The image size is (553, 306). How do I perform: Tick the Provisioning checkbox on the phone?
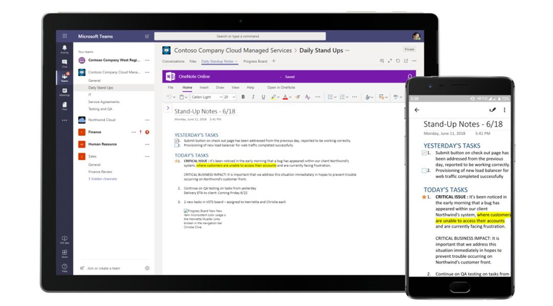(424, 171)
